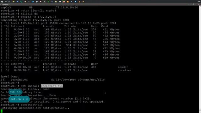Open File Explorer folder icon in taskbar

tap(14, 2)
